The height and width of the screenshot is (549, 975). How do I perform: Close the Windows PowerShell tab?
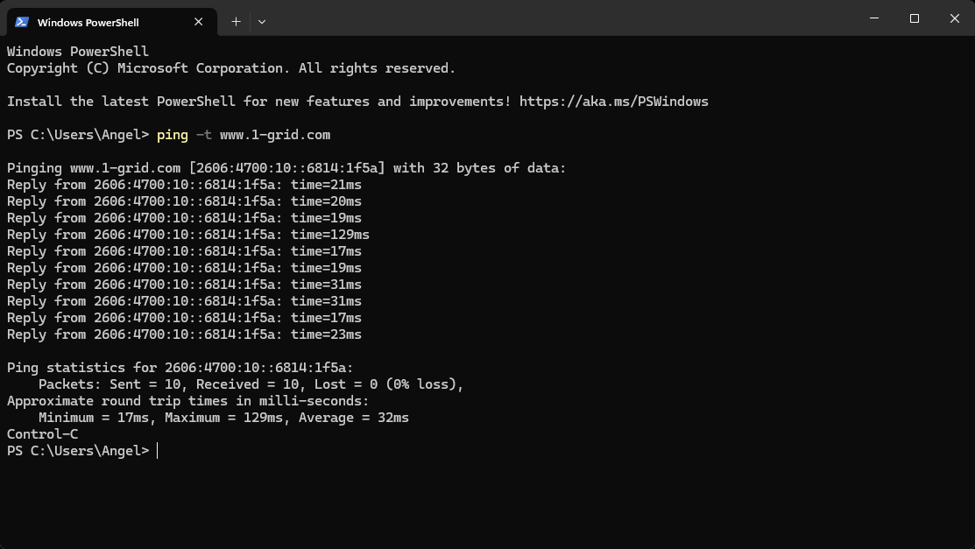pyautogui.click(x=199, y=22)
